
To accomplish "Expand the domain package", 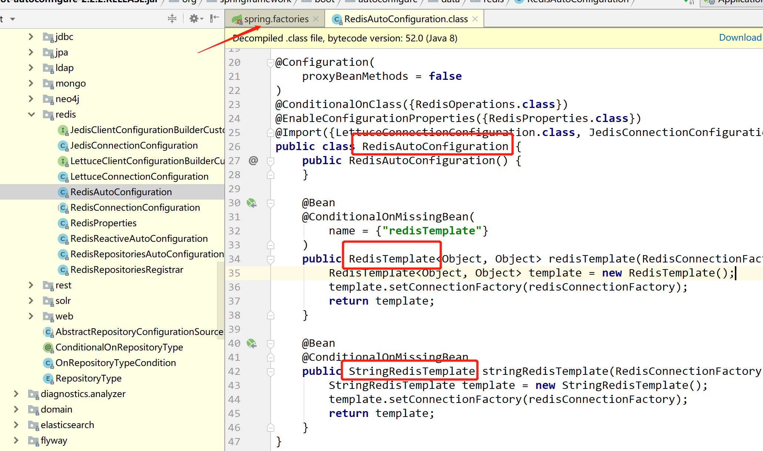I will click(x=16, y=409).
